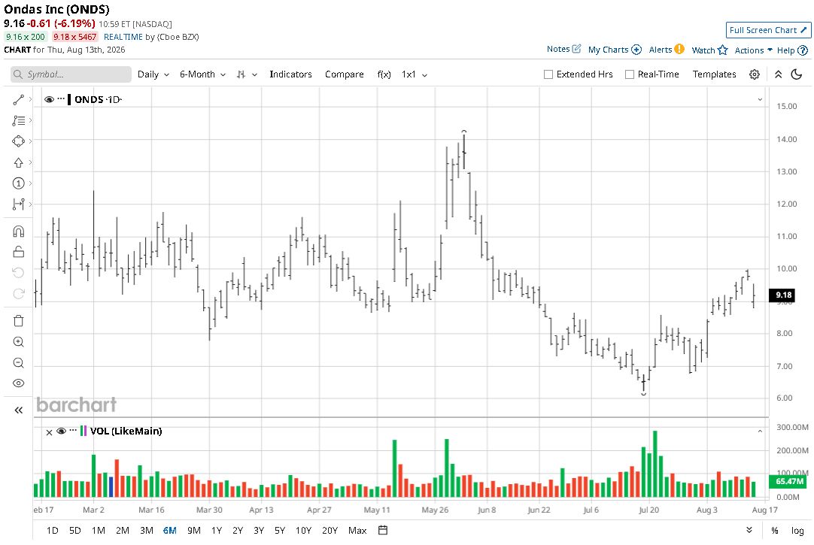Zoom out of the chart
Image resolution: width=814 pixels, height=545 pixels.
[18, 363]
